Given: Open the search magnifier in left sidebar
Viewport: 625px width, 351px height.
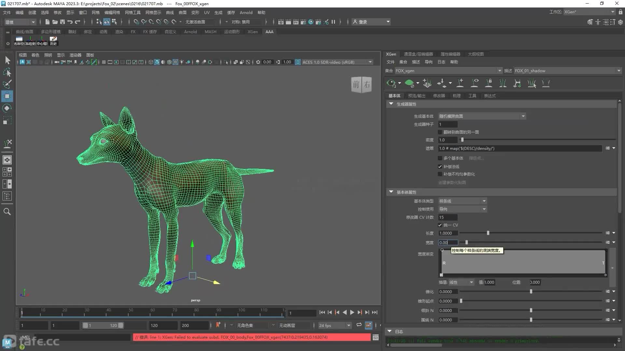Looking at the screenshot, I should (x=7, y=212).
